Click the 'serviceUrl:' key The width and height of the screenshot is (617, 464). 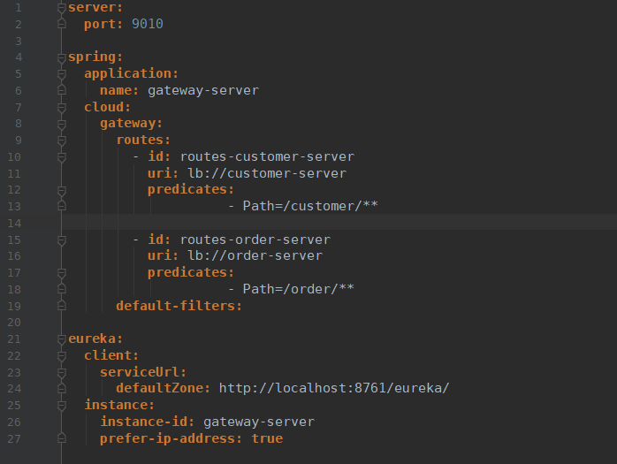pyautogui.click(x=143, y=372)
